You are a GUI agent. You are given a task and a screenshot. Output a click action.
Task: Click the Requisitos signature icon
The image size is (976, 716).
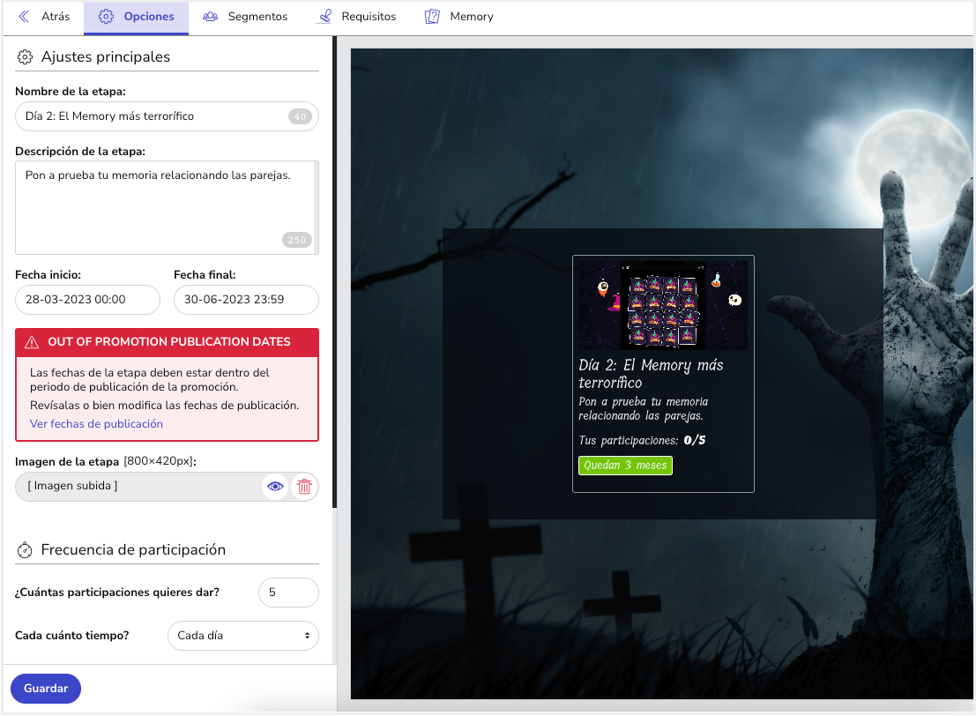coord(324,17)
